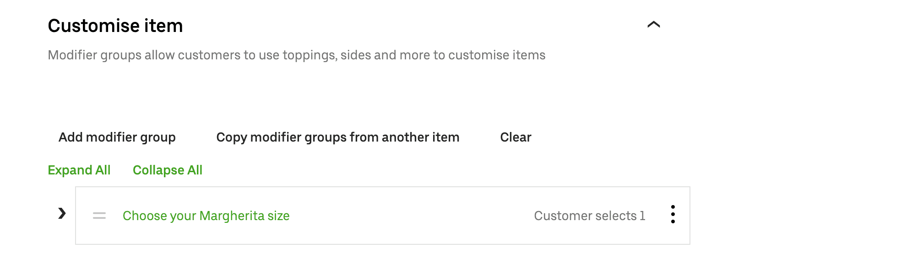Click the drag handle next to Choose your Margherita size
The height and width of the screenshot is (274, 912).
coord(98,216)
